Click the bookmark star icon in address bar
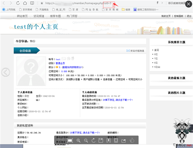This screenshot has width=193, height=148. point(42,3)
